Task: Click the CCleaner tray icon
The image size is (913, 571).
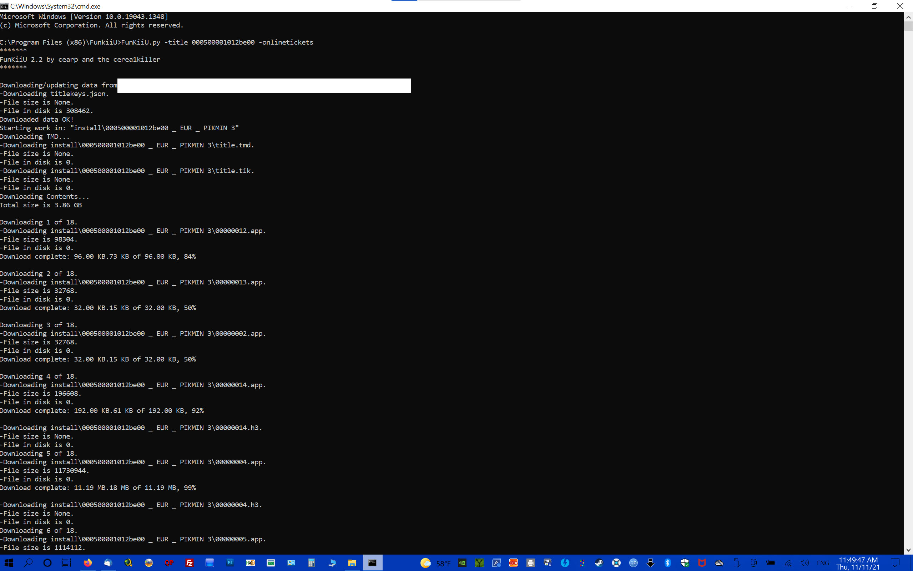Action: 514,563
